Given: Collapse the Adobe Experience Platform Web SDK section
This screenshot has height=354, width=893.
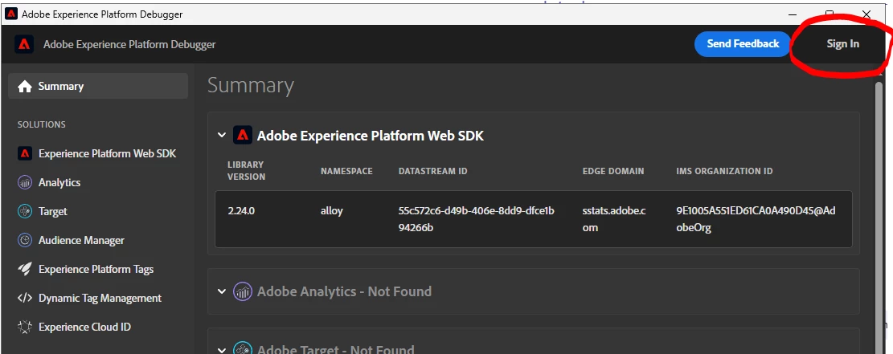Looking at the screenshot, I should point(222,136).
